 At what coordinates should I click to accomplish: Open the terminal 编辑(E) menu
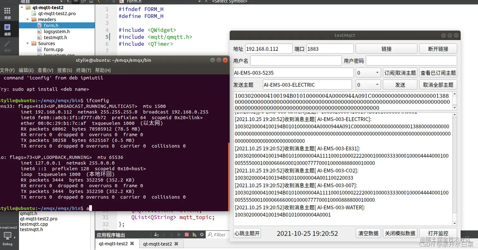(x=26, y=70)
